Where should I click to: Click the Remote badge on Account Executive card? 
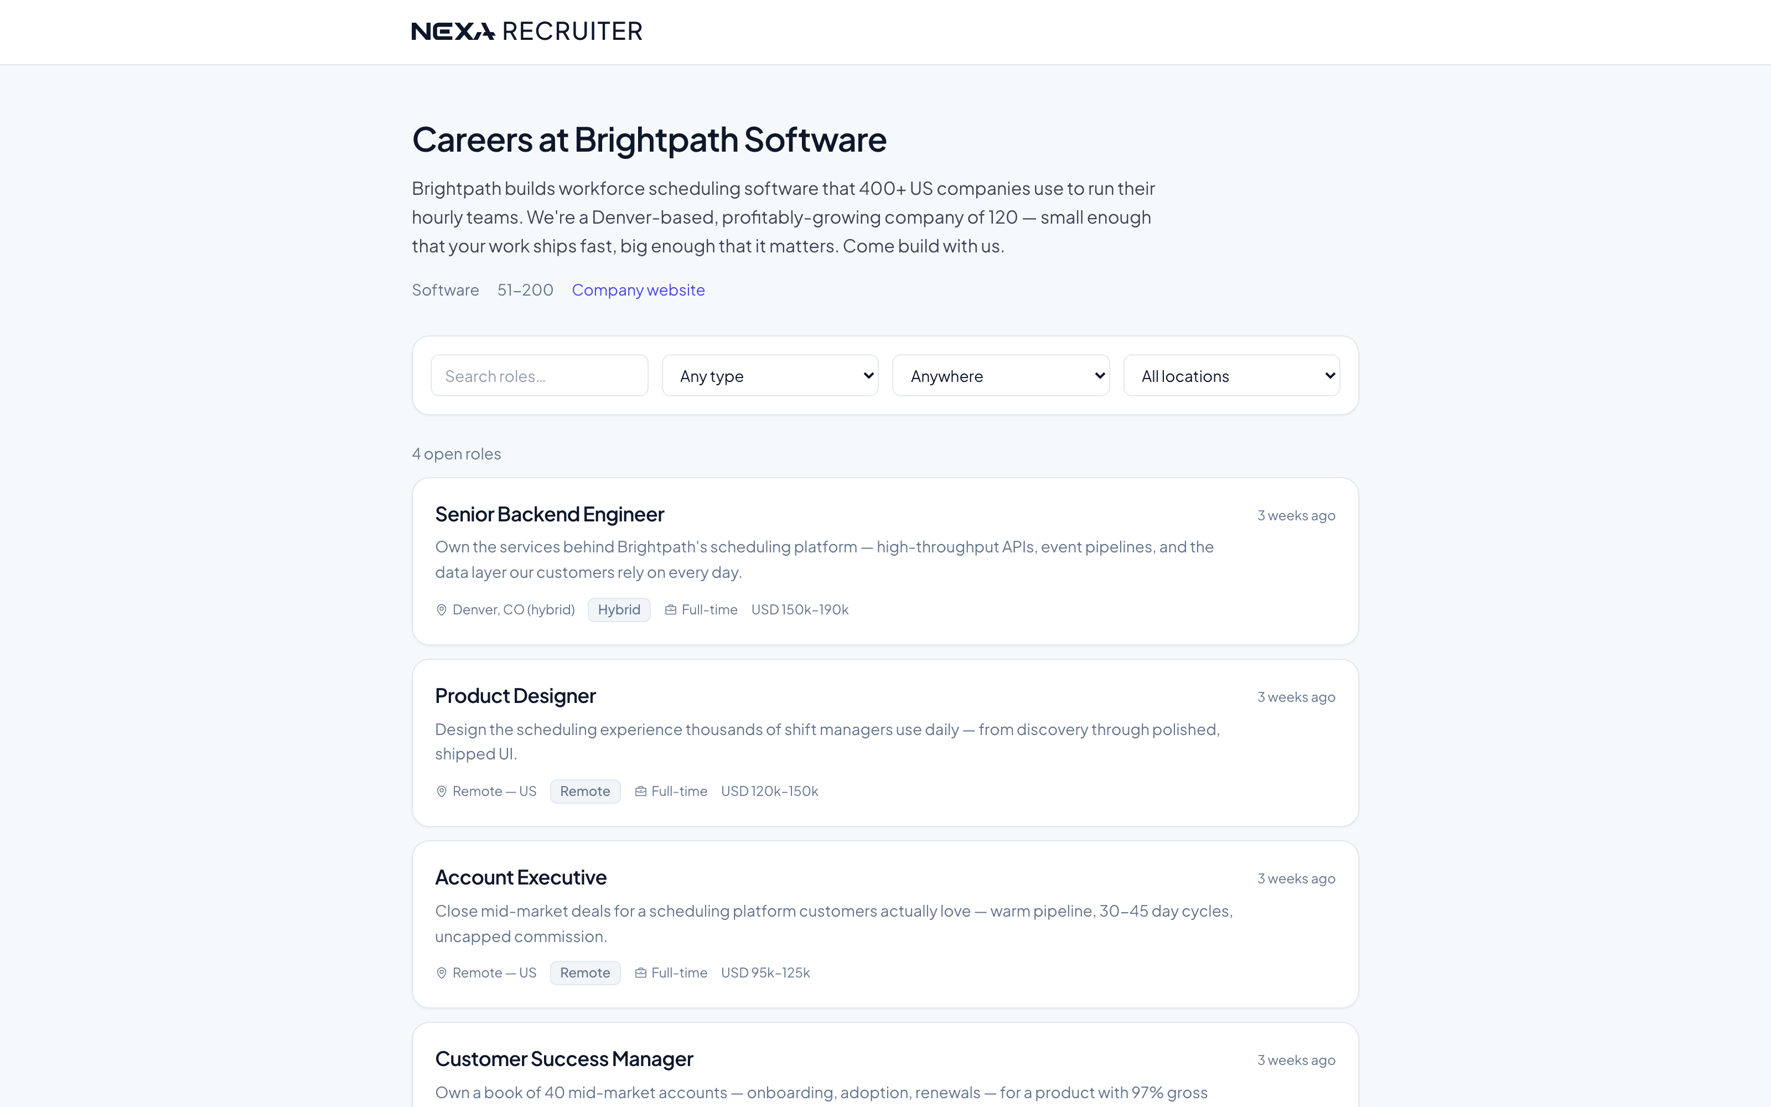(586, 973)
